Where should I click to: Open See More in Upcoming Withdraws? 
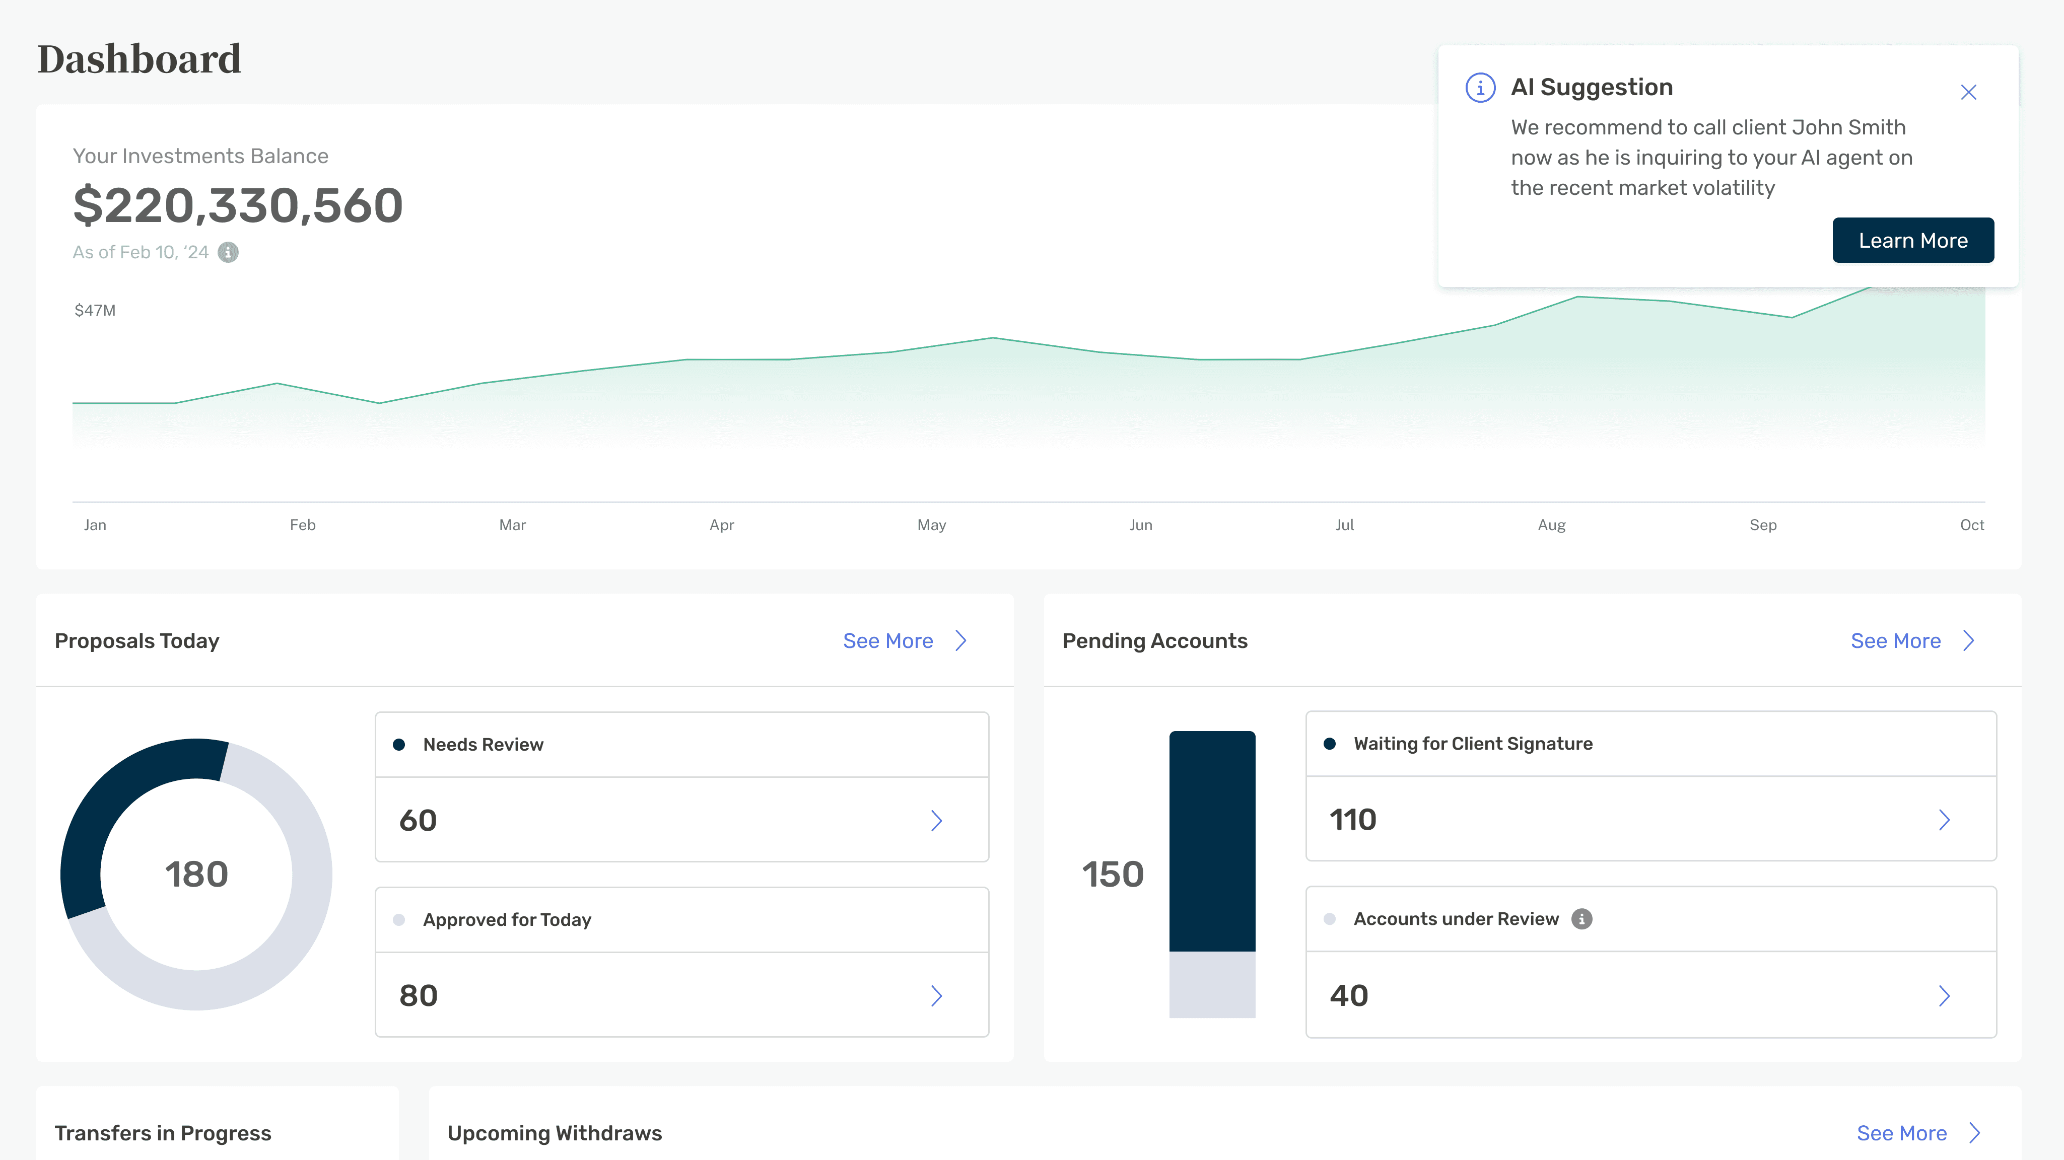[1901, 1133]
